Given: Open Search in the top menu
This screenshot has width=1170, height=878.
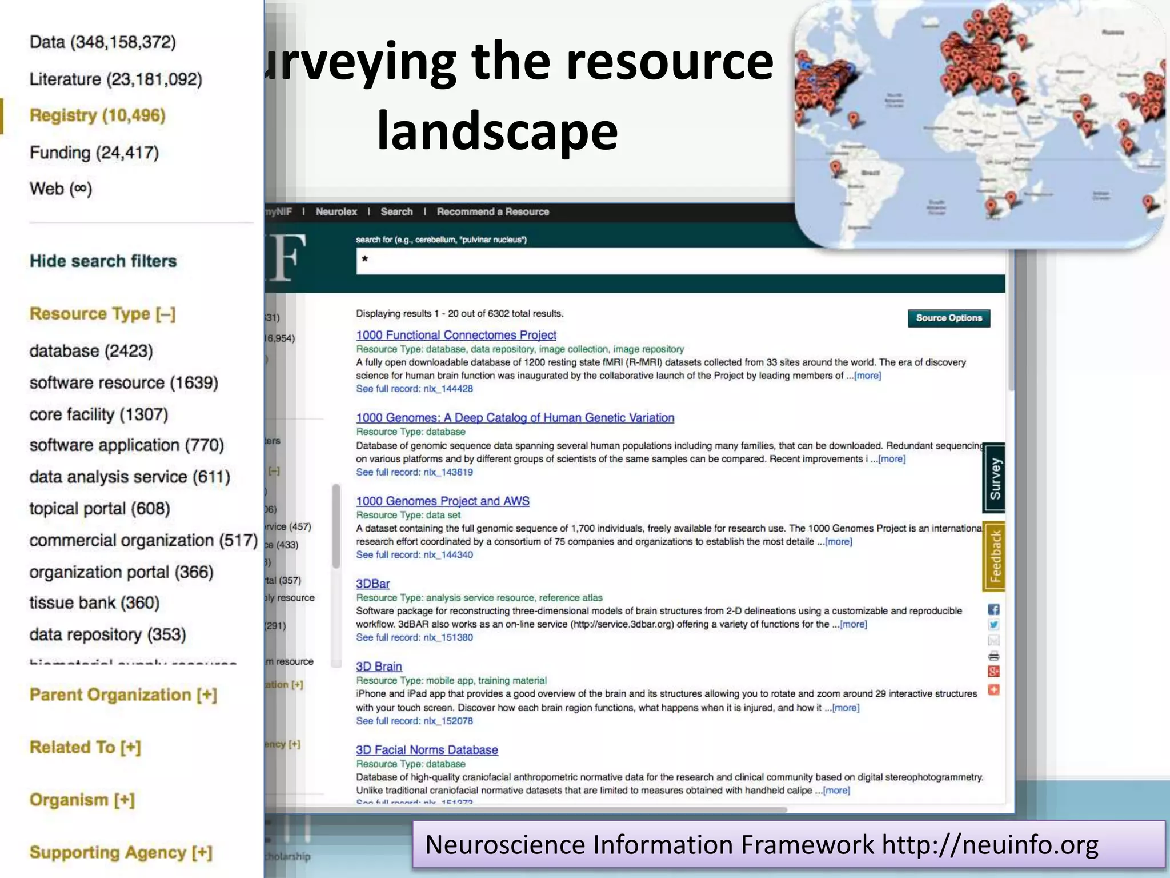Looking at the screenshot, I should pos(396,212).
